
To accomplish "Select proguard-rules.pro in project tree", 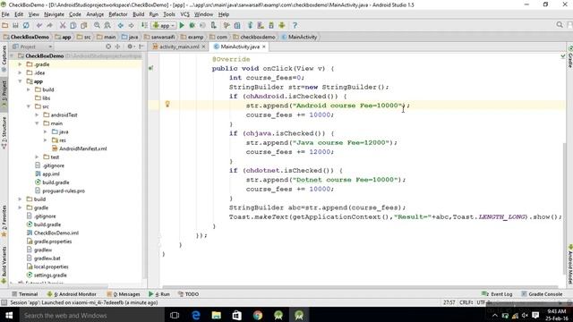I will (60, 191).
